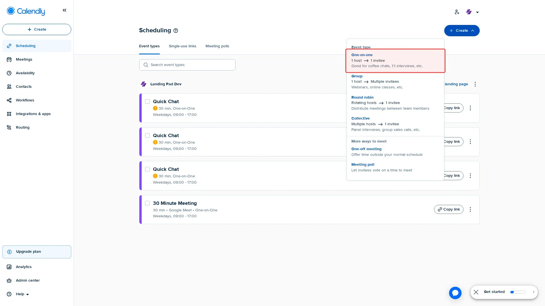
Task: Click inside the Search event types field
Action: tap(187, 65)
